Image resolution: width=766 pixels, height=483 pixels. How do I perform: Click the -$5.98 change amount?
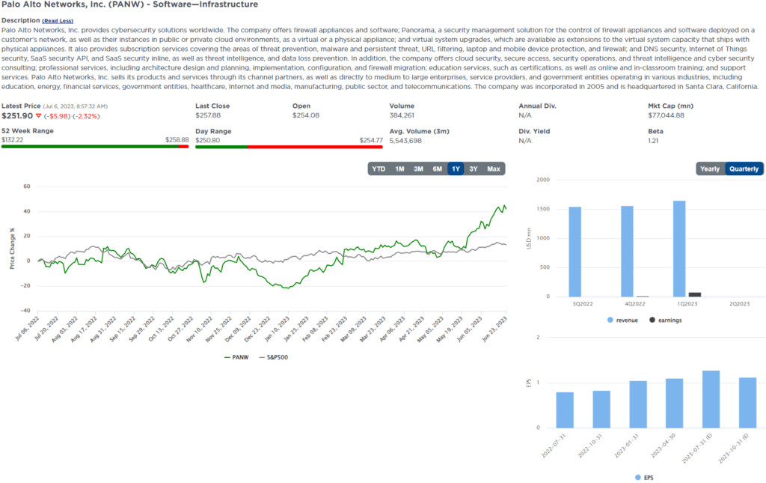click(57, 116)
